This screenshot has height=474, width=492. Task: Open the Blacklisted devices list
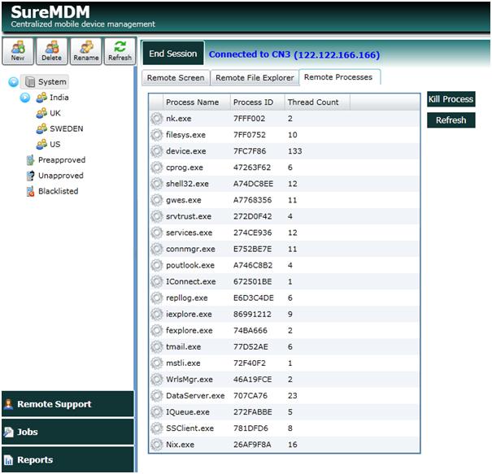click(x=59, y=191)
